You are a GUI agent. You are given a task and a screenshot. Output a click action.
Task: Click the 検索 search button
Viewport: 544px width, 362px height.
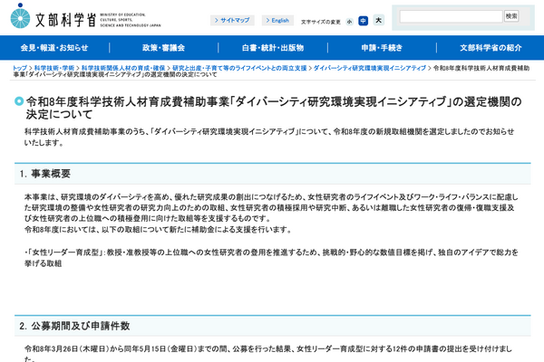pyautogui.click(x=511, y=16)
